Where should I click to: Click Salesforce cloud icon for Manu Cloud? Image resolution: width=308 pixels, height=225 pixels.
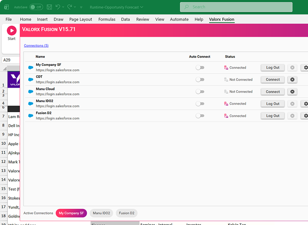30,92
